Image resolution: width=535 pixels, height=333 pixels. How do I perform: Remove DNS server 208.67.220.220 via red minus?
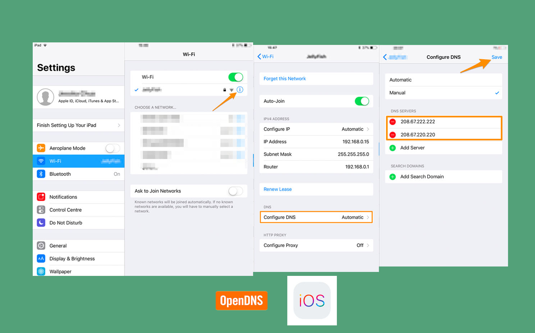click(393, 135)
